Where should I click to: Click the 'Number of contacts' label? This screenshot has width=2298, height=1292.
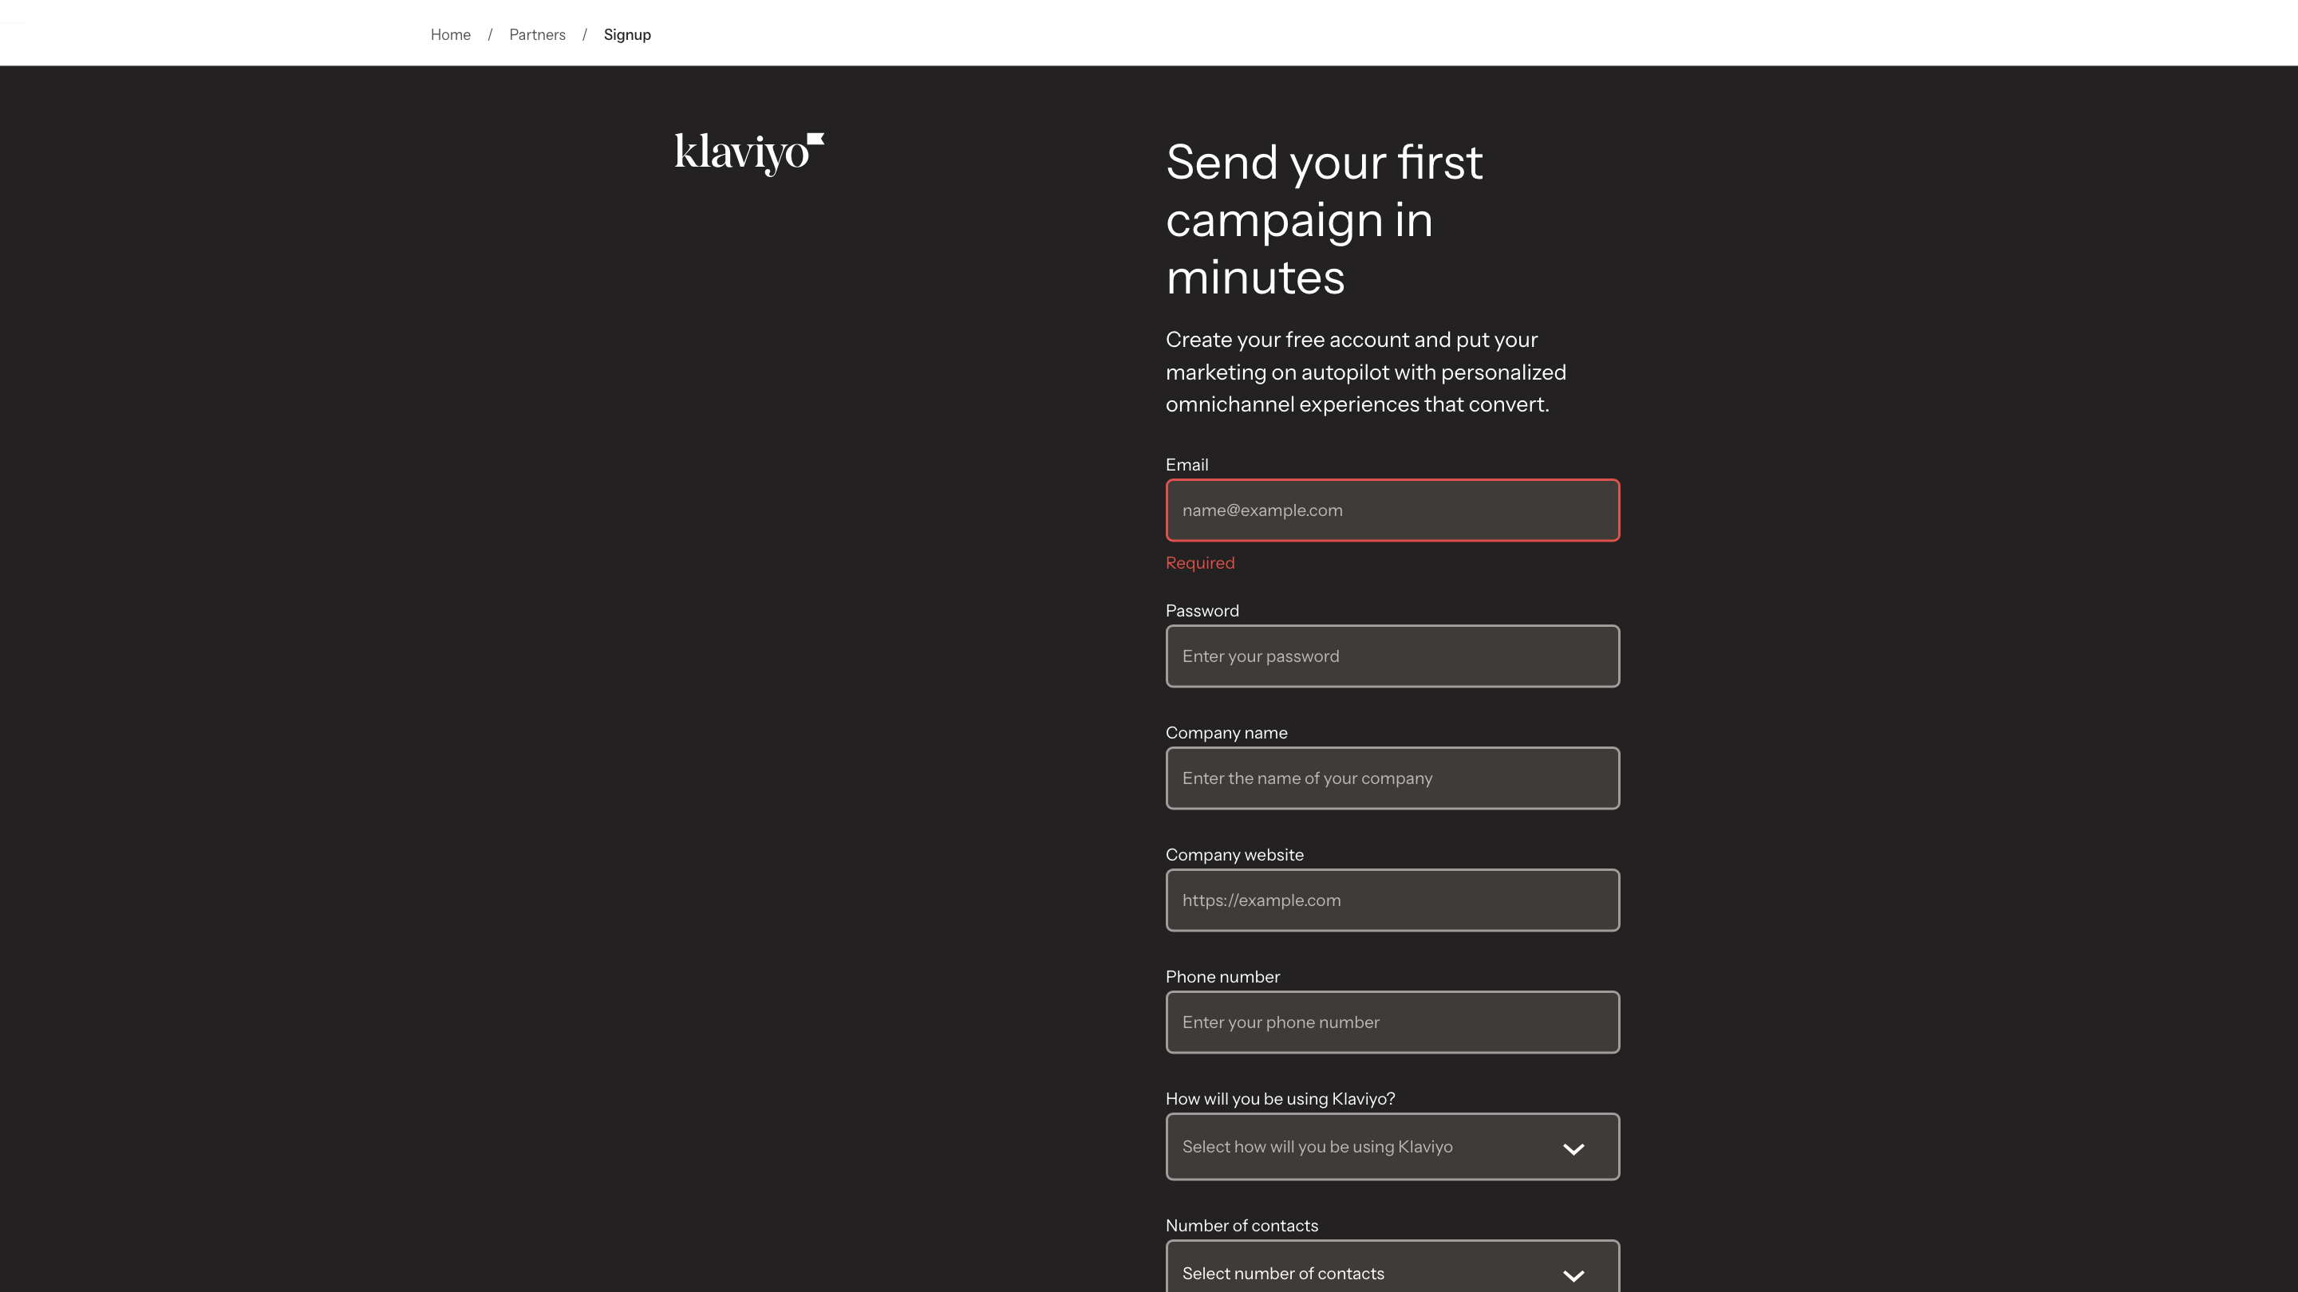pos(1241,1226)
